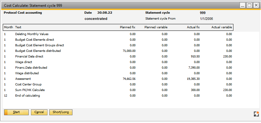Click the Protocol Cost accounting label

[x=23, y=13]
